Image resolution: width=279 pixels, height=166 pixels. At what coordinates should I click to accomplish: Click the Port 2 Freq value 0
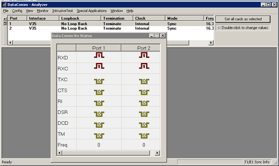click(x=144, y=145)
